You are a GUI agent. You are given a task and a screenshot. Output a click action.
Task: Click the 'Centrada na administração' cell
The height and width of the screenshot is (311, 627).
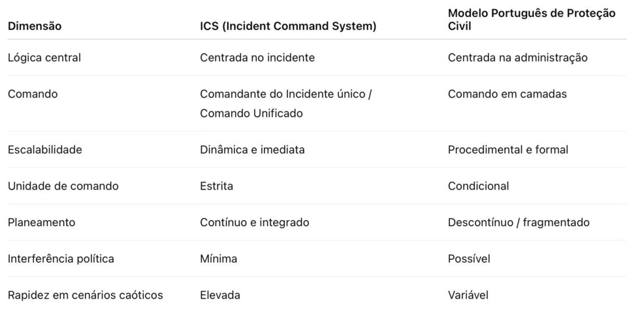(x=517, y=57)
